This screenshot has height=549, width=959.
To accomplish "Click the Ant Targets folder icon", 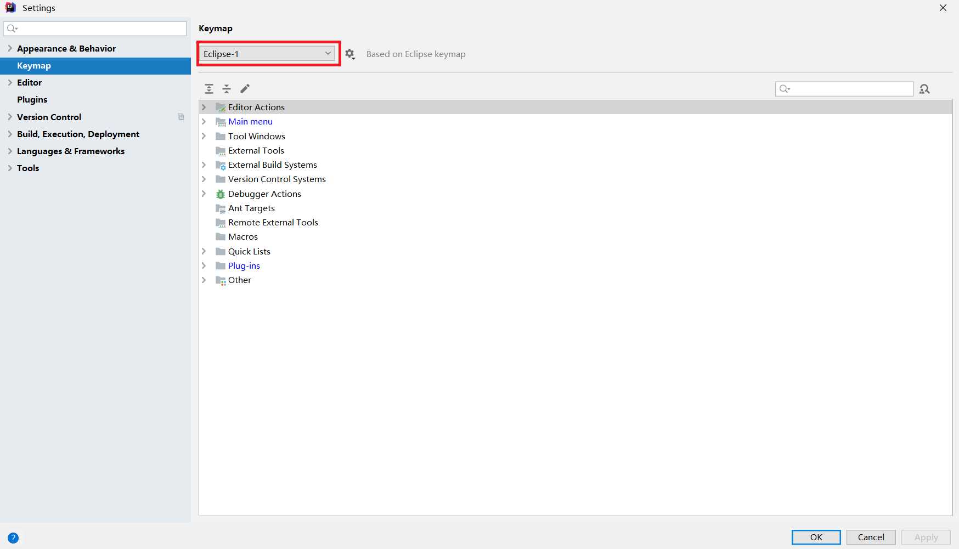I will (221, 208).
